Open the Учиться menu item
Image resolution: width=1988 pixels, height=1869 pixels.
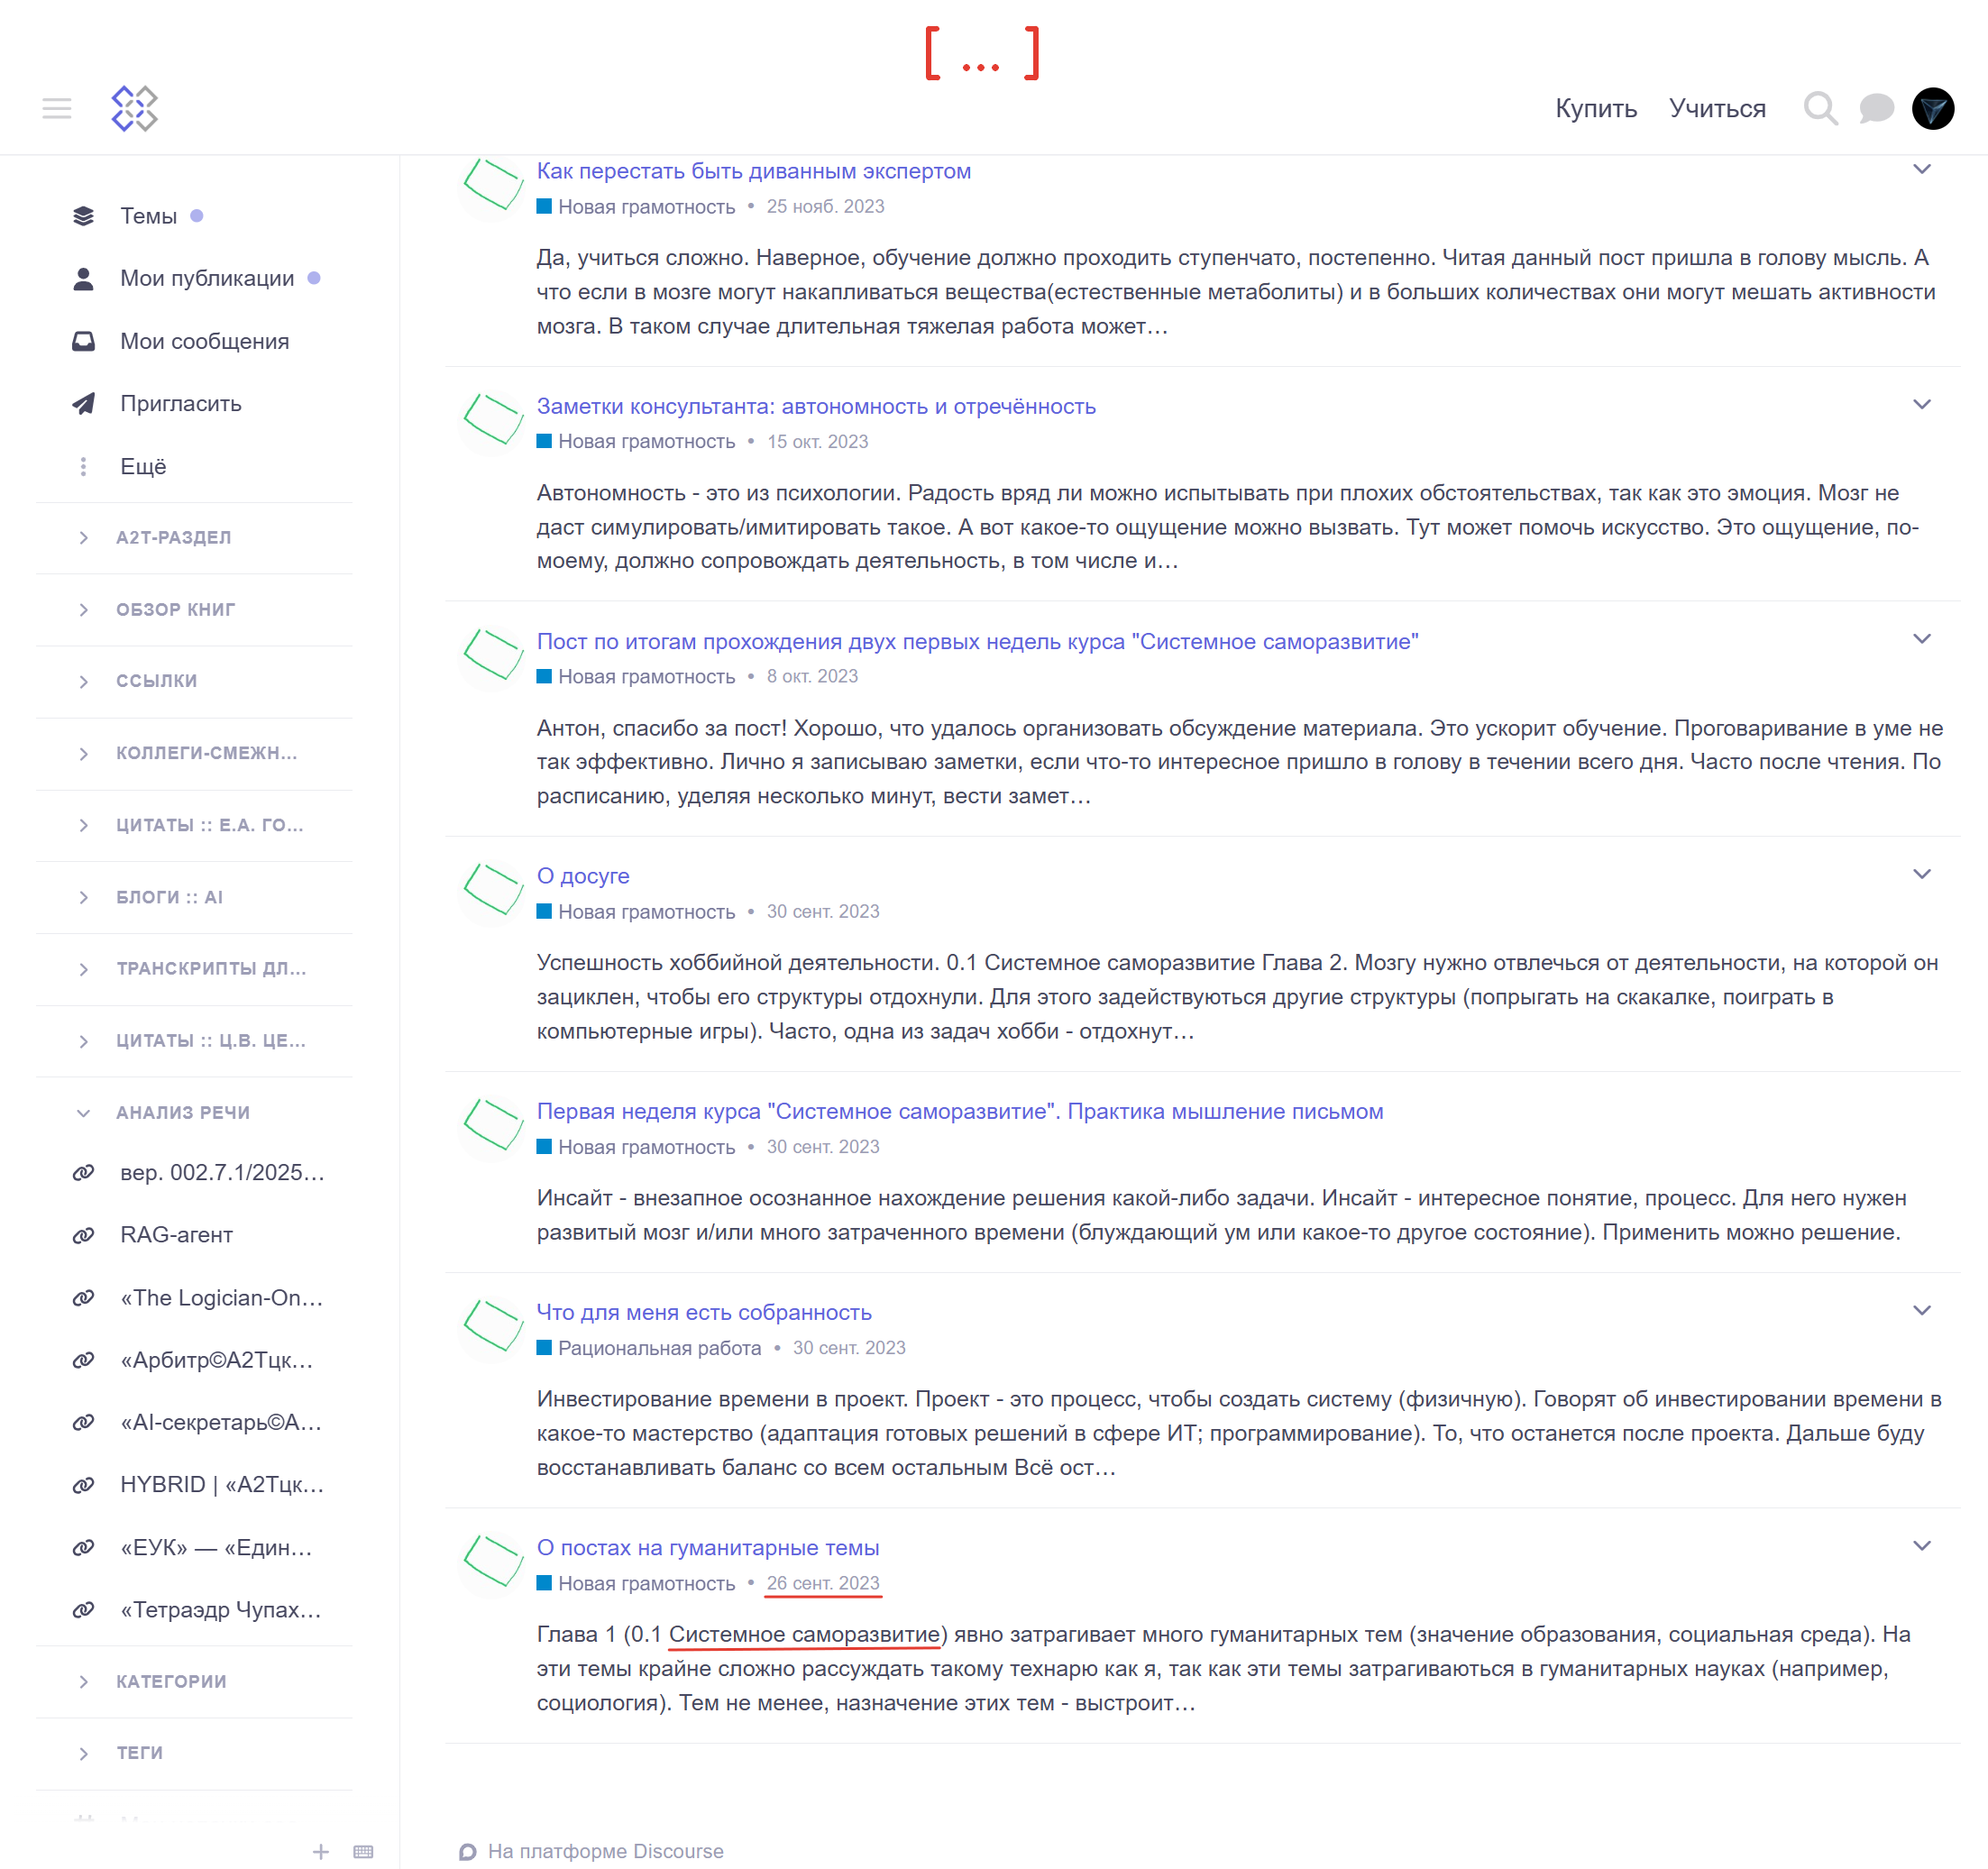(x=1716, y=108)
